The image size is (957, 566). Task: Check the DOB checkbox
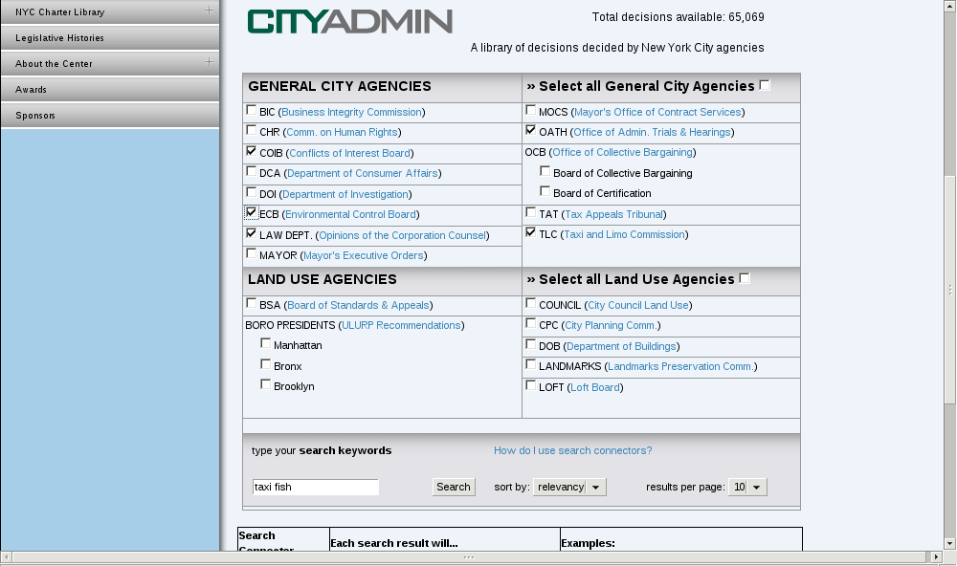[x=530, y=344]
